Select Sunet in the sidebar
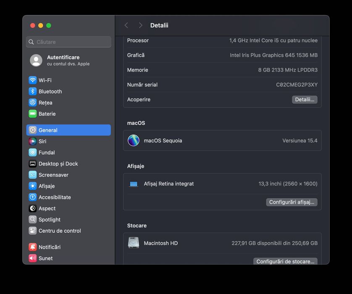This screenshot has height=294, width=352. coord(68,258)
